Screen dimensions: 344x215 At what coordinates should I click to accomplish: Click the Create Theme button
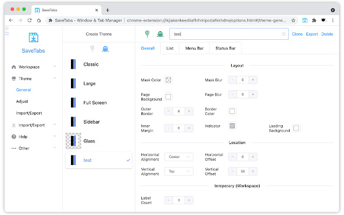pos(99,34)
